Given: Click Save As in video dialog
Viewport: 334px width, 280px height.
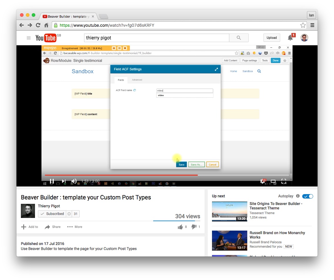Looking at the screenshot, I should pyautogui.click(x=196, y=164).
